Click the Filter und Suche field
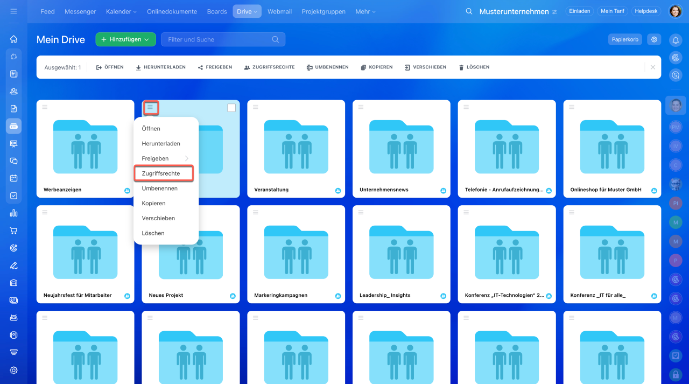 218,39
